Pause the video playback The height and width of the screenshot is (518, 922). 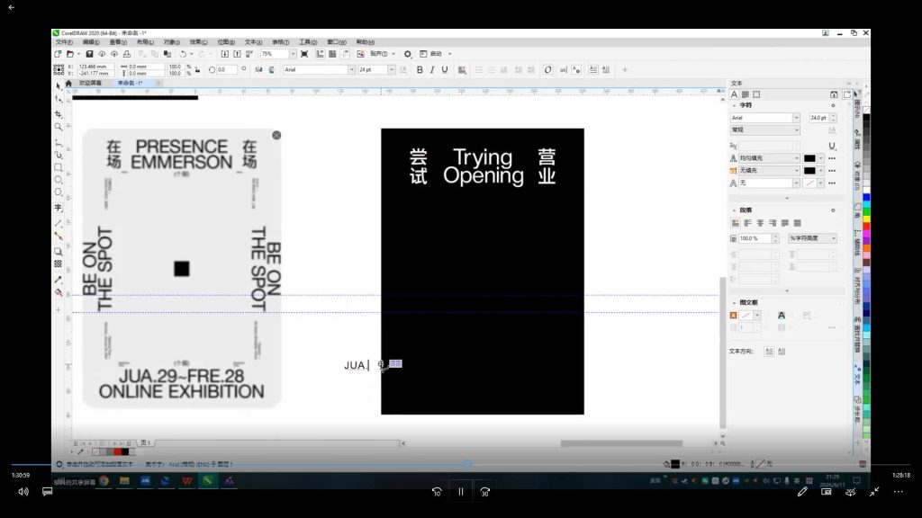pos(461,492)
